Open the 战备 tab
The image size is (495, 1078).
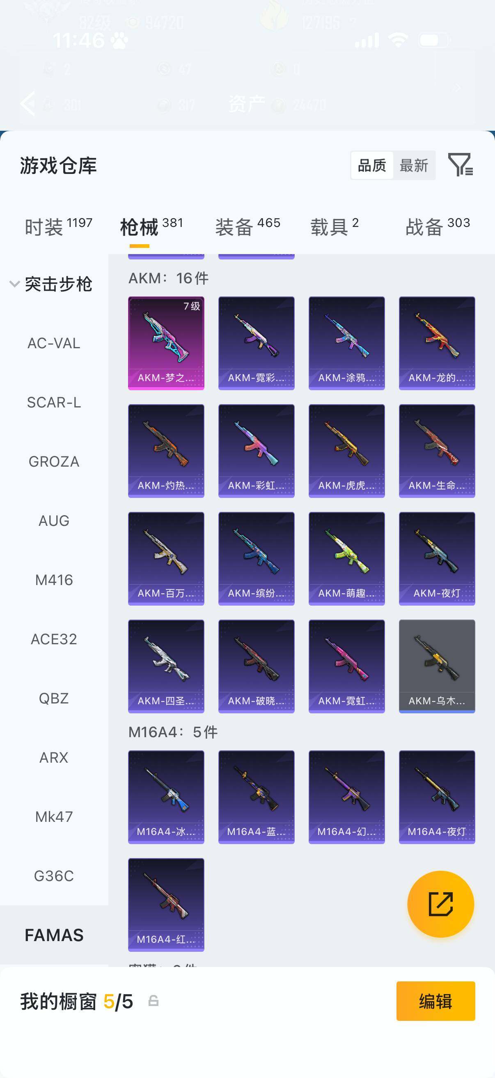click(438, 227)
